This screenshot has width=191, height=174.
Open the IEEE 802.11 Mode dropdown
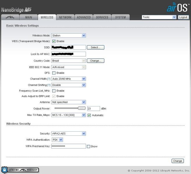[69, 67]
